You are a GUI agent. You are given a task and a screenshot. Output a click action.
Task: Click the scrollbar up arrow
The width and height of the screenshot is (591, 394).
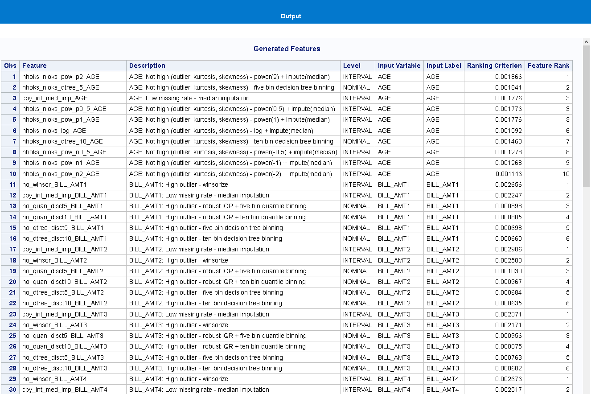click(x=587, y=41)
